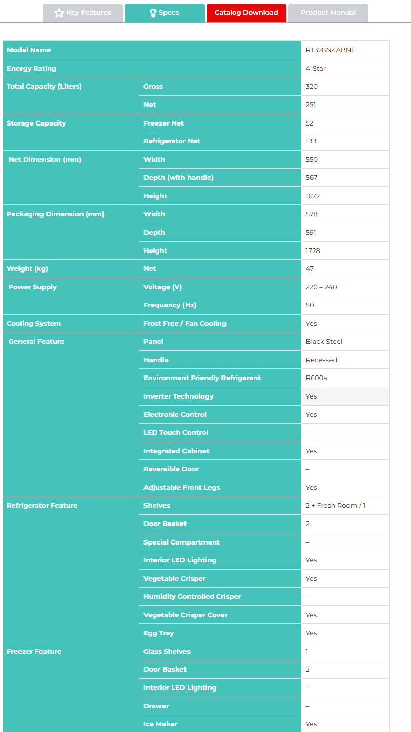411x732 pixels.
Task: Click the General Feature label
Action: (x=36, y=342)
